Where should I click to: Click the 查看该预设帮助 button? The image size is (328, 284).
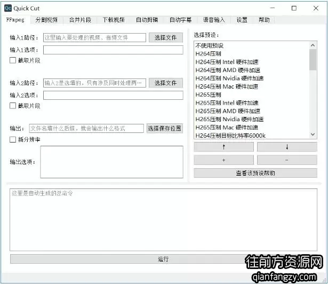coord(255,173)
